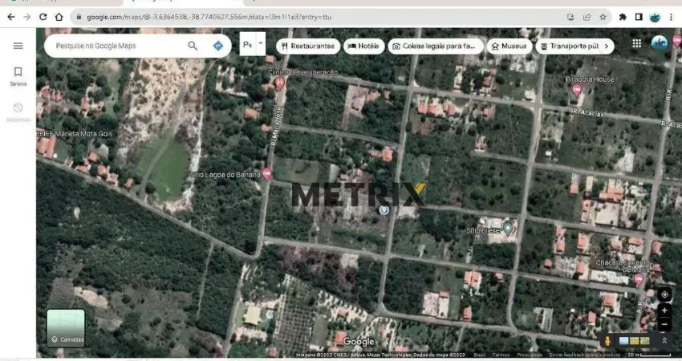Filter by Museus chip
The image size is (682, 361).
click(509, 46)
